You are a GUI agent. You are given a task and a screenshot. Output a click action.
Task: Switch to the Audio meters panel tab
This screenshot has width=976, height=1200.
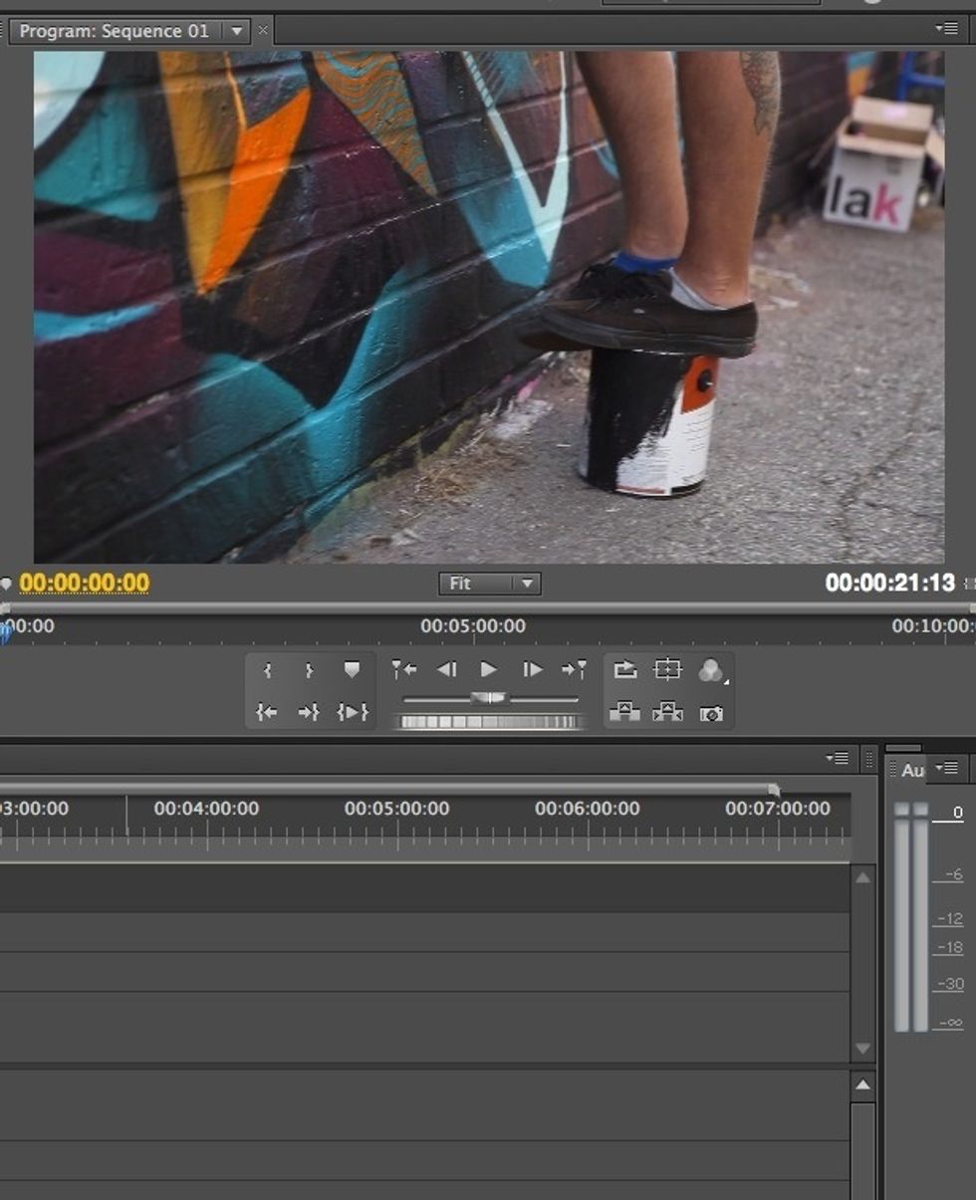[912, 768]
